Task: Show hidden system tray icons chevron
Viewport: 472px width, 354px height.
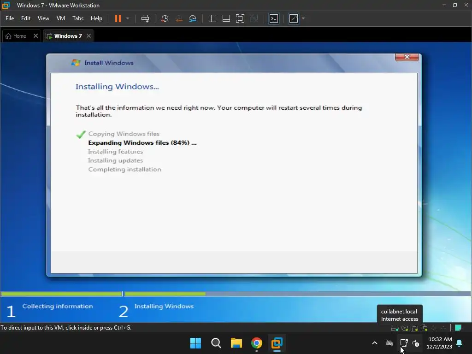Action: 375,343
